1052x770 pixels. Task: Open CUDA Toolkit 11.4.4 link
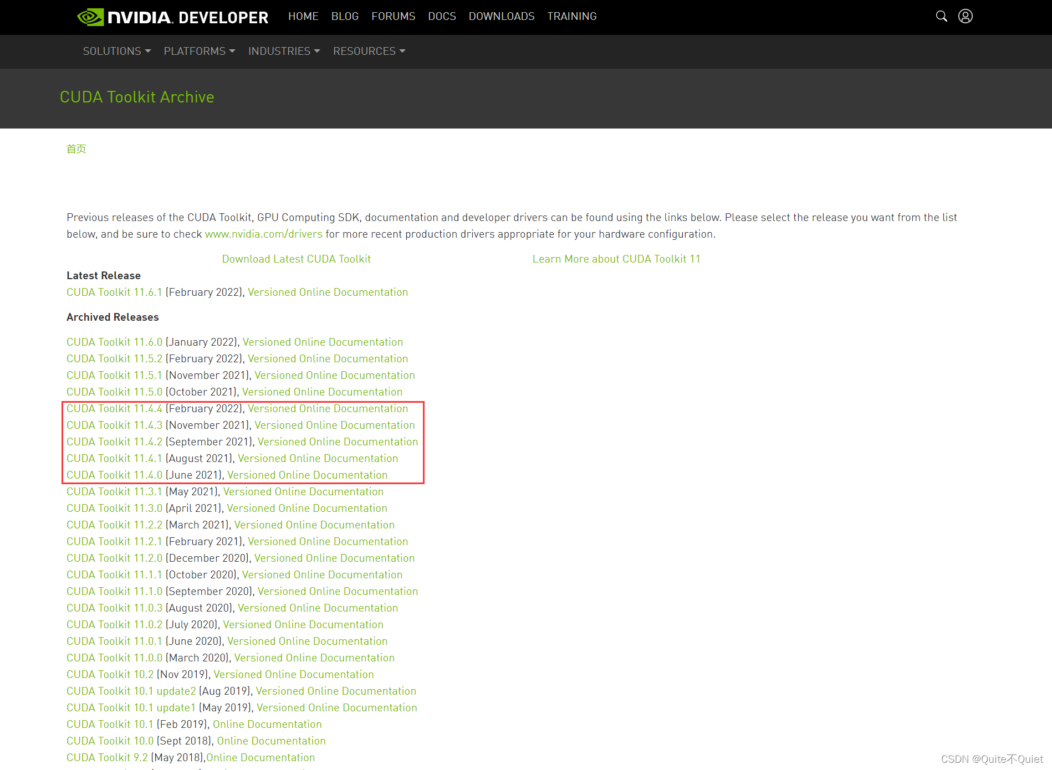pos(114,409)
